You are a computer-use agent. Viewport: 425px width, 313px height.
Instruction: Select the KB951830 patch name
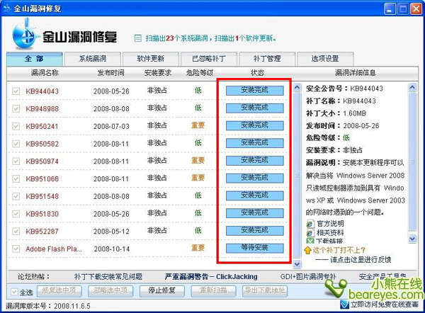click(x=42, y=214)
